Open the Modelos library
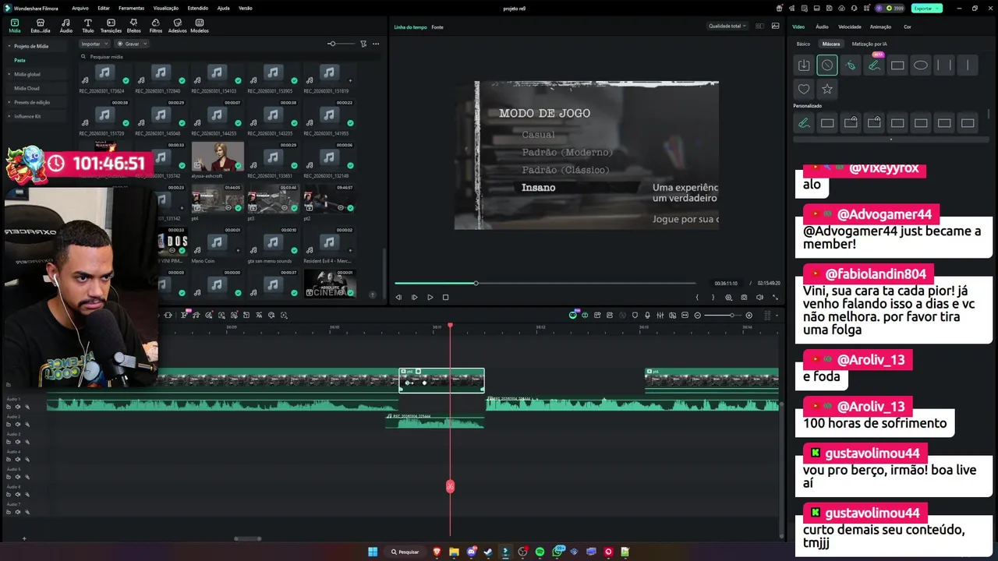Screen dimensions: 998x561 click(200, 26)
